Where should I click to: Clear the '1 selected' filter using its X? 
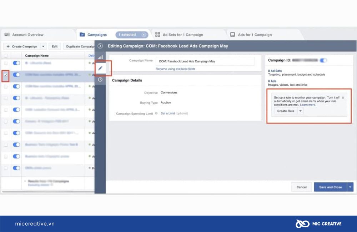tap(144, 35)
